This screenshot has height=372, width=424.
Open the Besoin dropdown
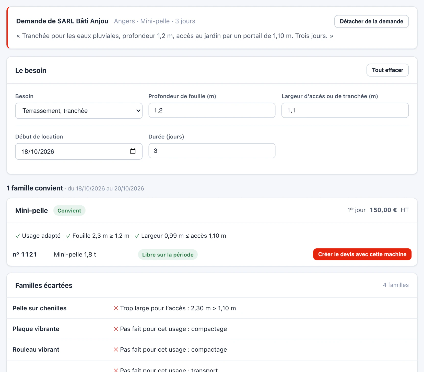tap(79, 111)
